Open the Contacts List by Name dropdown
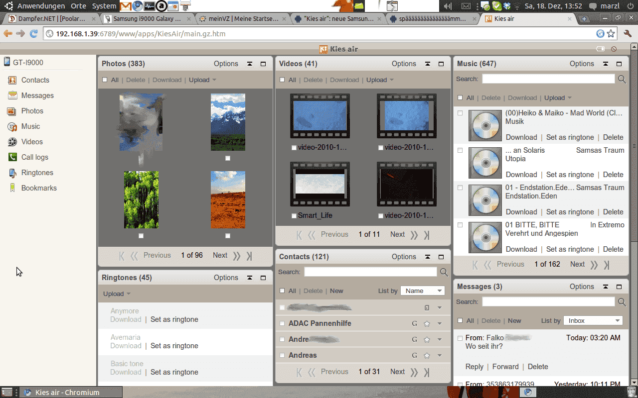The height and width of the screenshot is (398, 638). click(423, 291)
